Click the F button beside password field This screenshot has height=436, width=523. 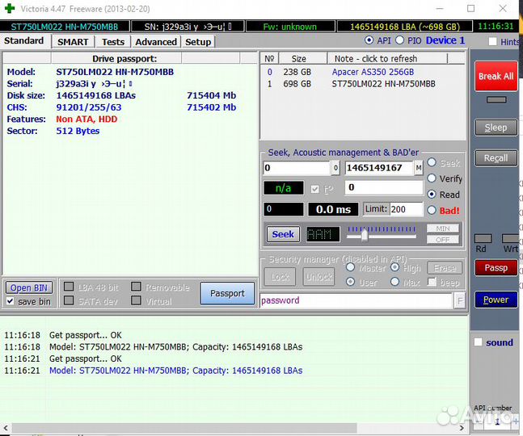pos(460,301)
